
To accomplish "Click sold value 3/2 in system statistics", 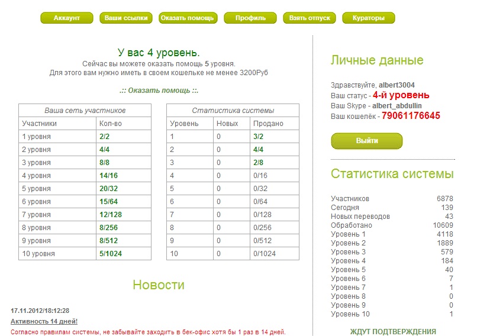I will coord(258,137).
